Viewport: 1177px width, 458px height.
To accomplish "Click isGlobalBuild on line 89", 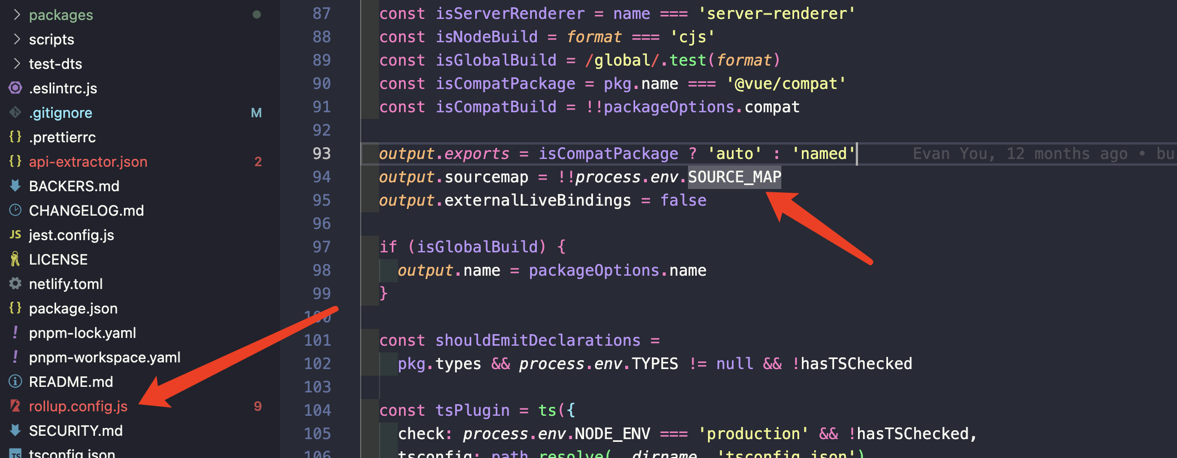I will [x=496, y=60].
